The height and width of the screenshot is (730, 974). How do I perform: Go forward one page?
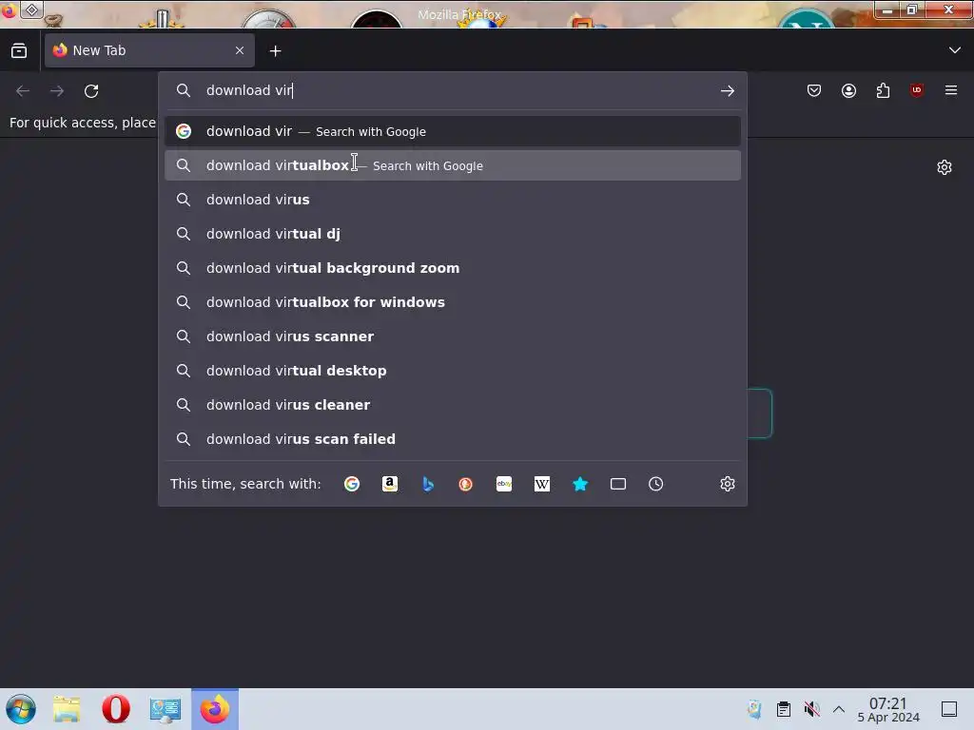point(57,91)
